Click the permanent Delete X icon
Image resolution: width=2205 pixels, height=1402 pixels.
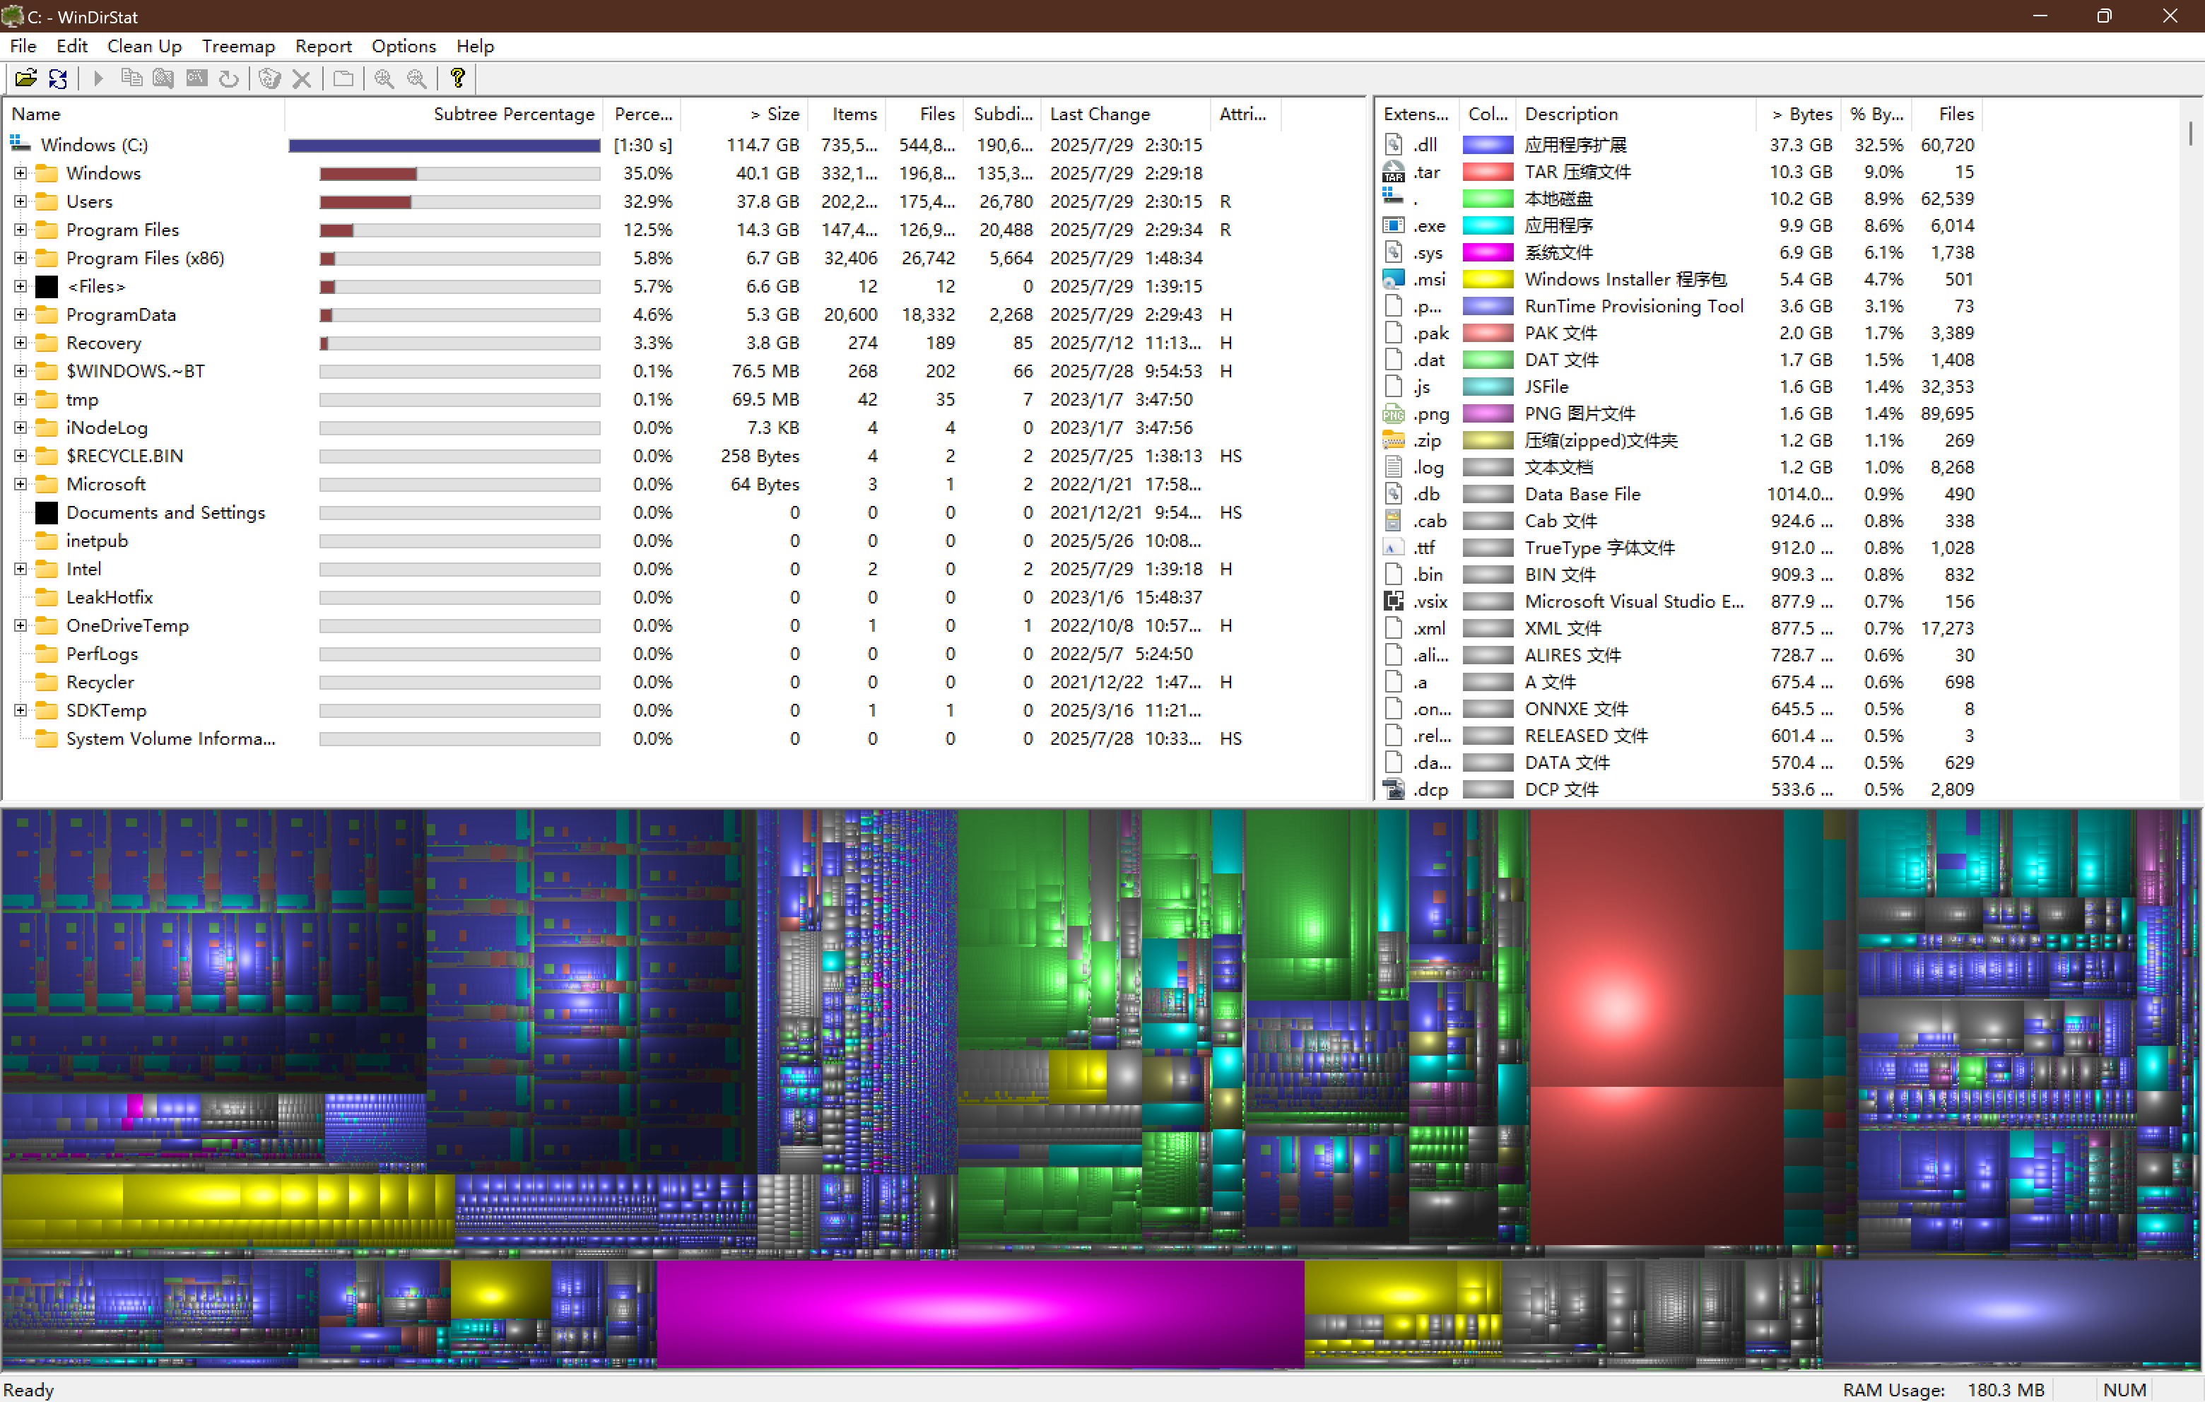301,78
